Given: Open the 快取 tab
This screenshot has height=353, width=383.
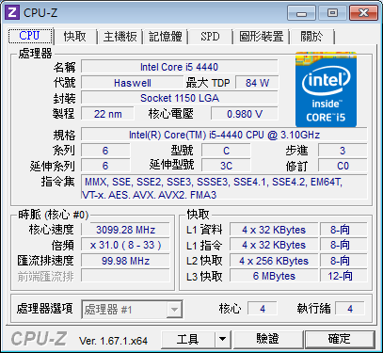Looking at the screenshot, I should point(75,37).
